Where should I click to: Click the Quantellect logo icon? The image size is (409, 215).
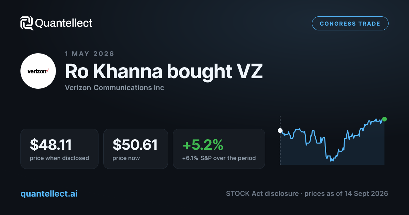[x=27, y=23]
